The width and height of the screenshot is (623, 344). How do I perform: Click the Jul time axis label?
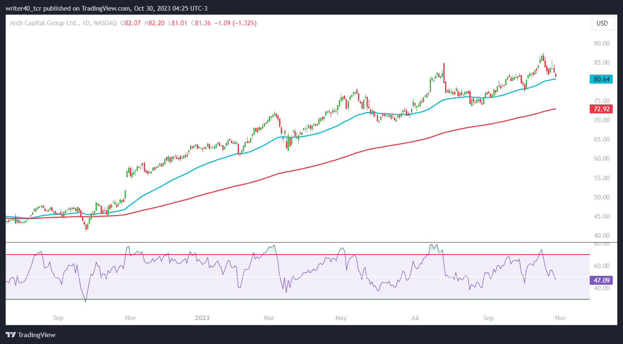pos(414,318)
